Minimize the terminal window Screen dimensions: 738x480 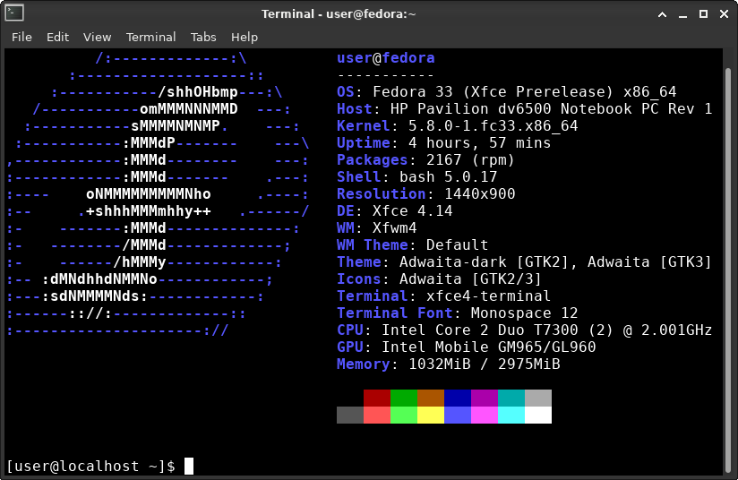tap(683, 14)
